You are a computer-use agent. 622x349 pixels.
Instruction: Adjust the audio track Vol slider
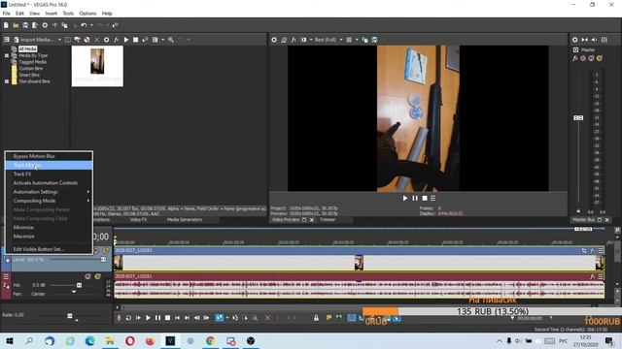point(79,285)
